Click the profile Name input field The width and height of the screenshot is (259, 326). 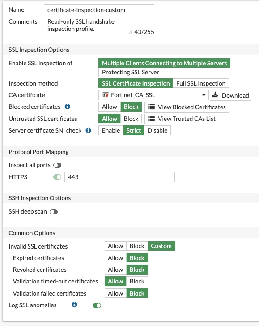(99, 10)
